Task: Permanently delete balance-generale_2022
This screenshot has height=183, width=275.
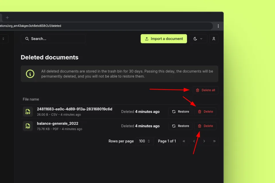Action: click(x=205, y=126)
